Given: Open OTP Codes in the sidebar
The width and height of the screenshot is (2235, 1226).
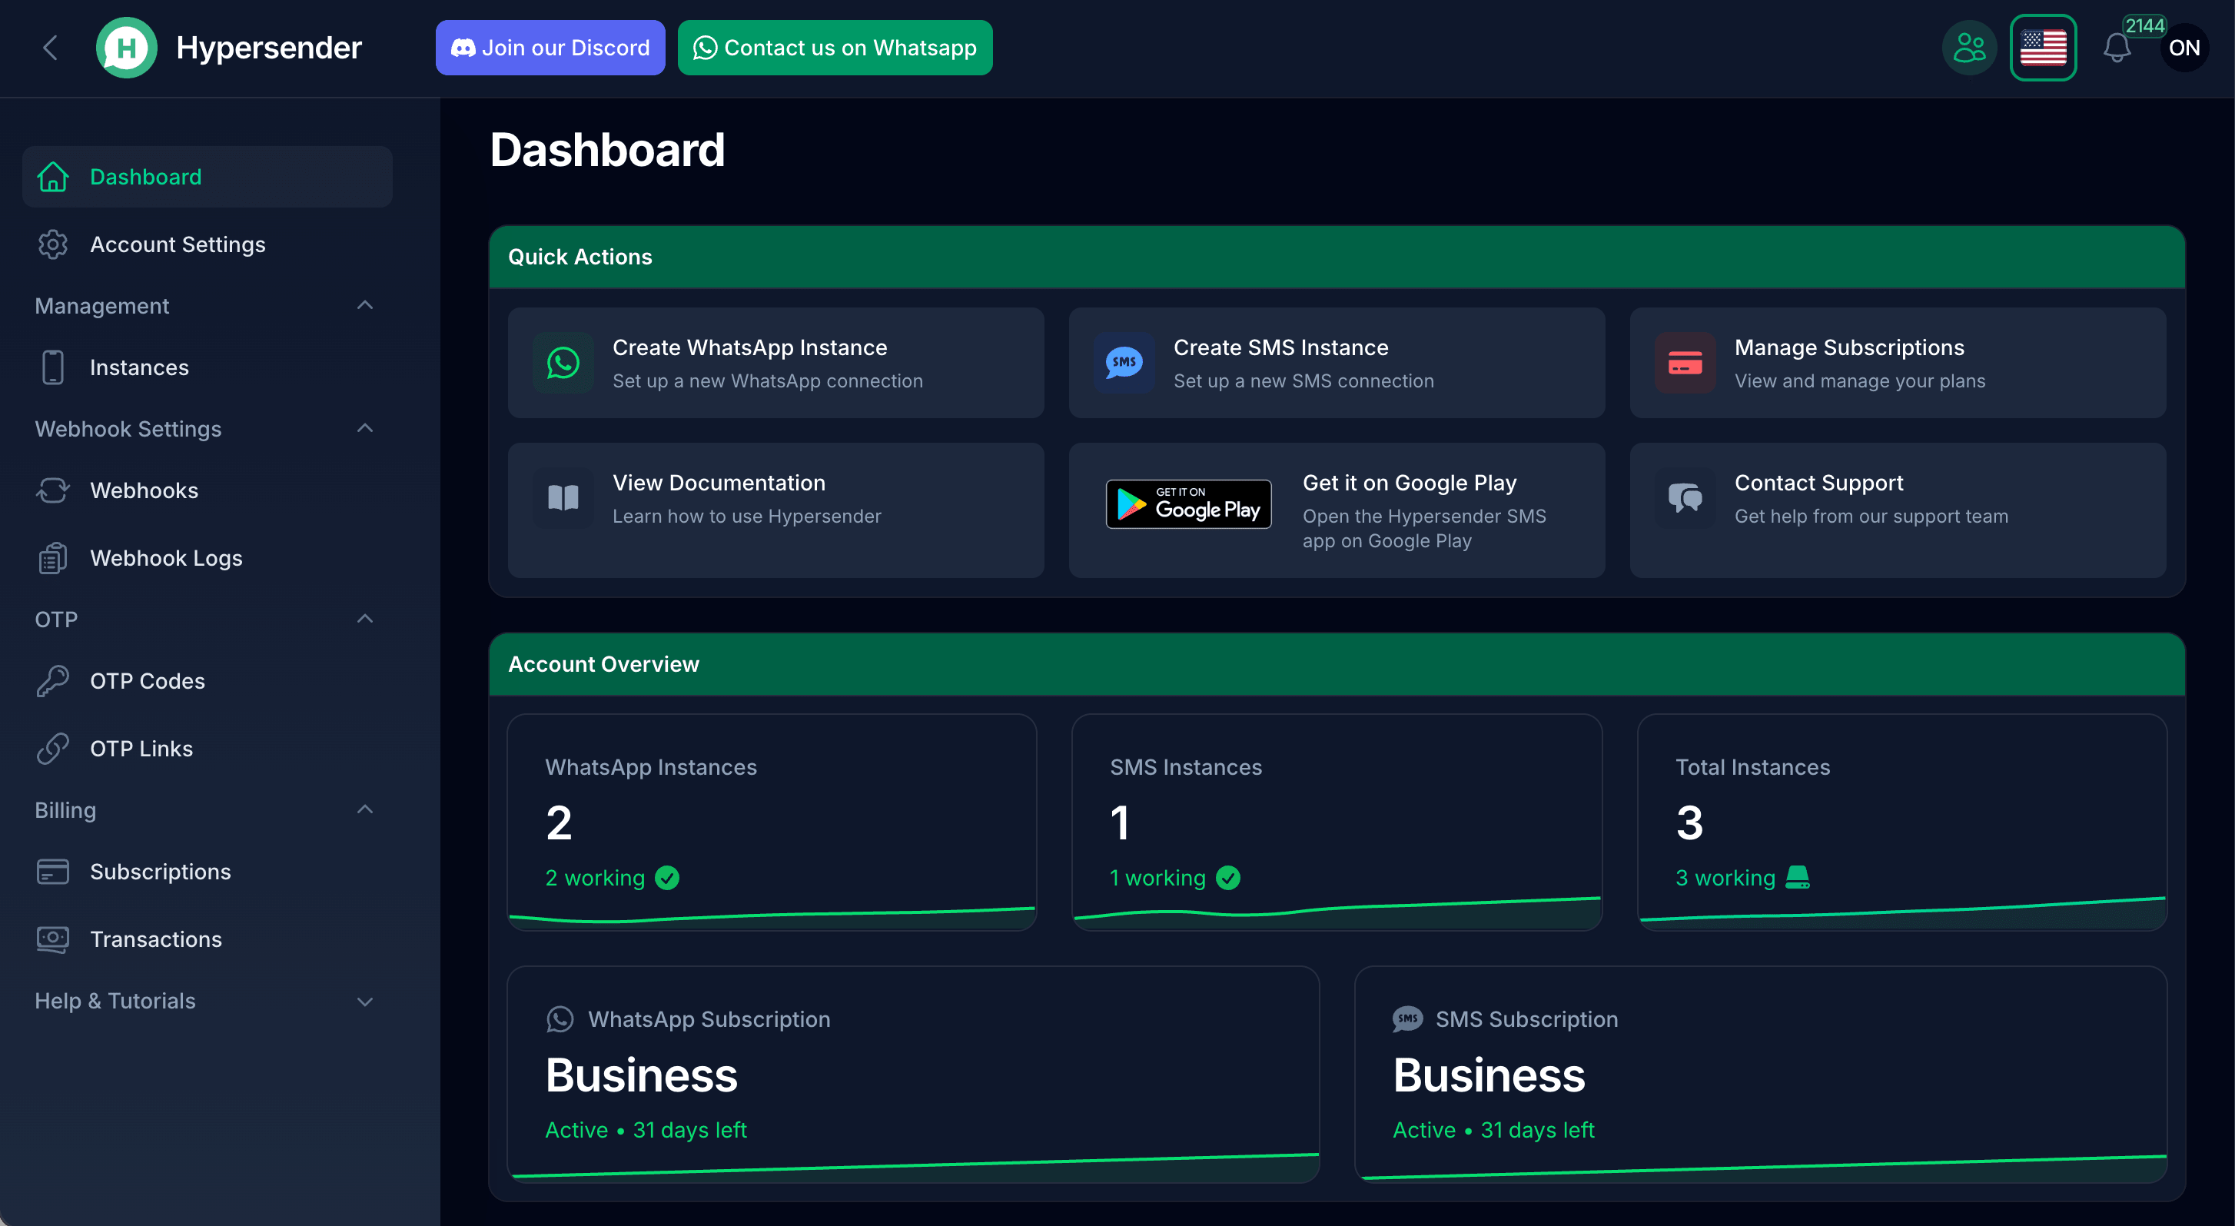Looking at the screenshot, I should (208, 681).
